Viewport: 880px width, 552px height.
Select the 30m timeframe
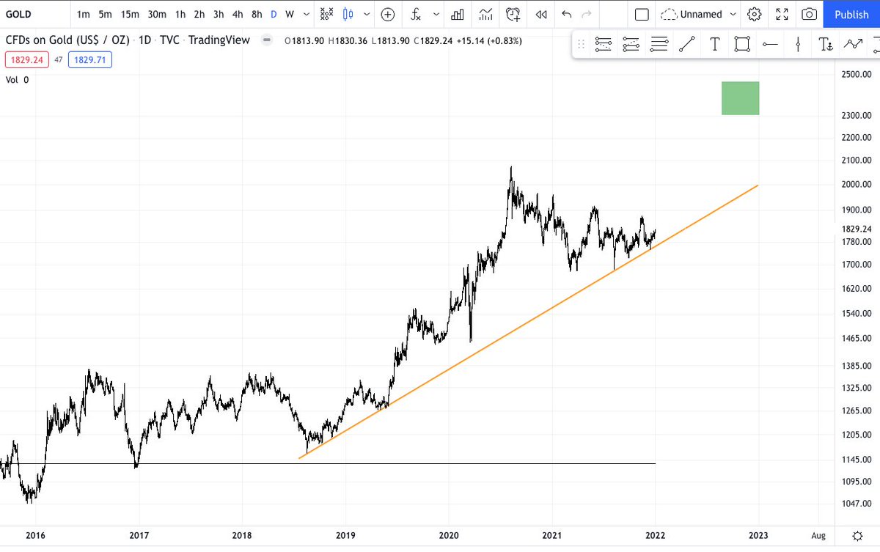pos(156,14)
